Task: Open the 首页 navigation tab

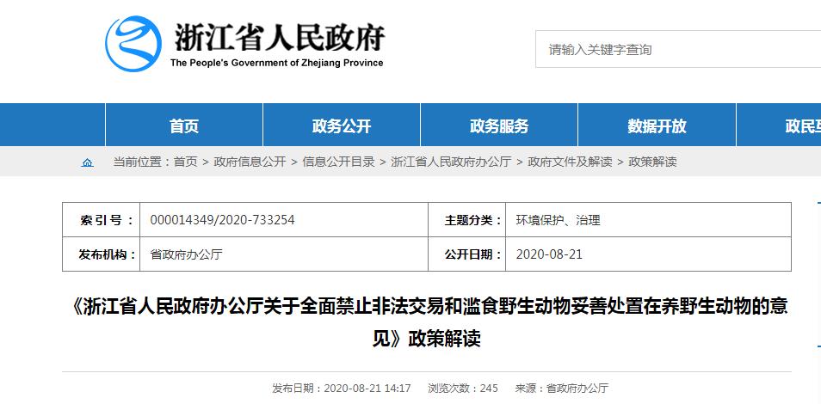Action: tap(183, 125)
